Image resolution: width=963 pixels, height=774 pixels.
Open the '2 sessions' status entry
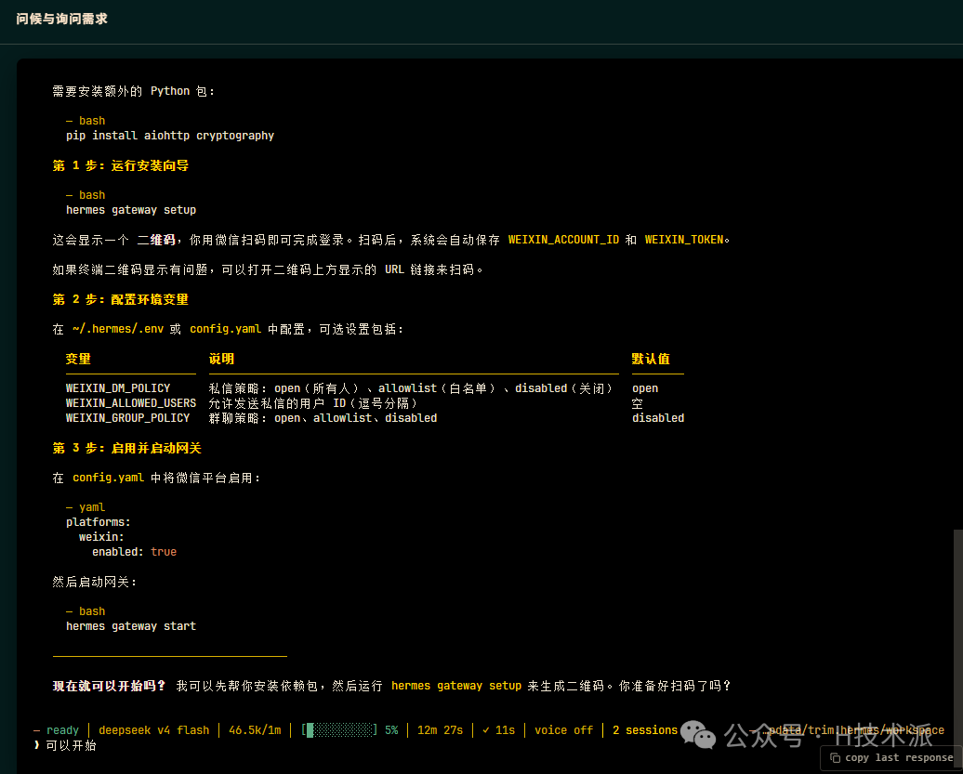tap(644, 729)
